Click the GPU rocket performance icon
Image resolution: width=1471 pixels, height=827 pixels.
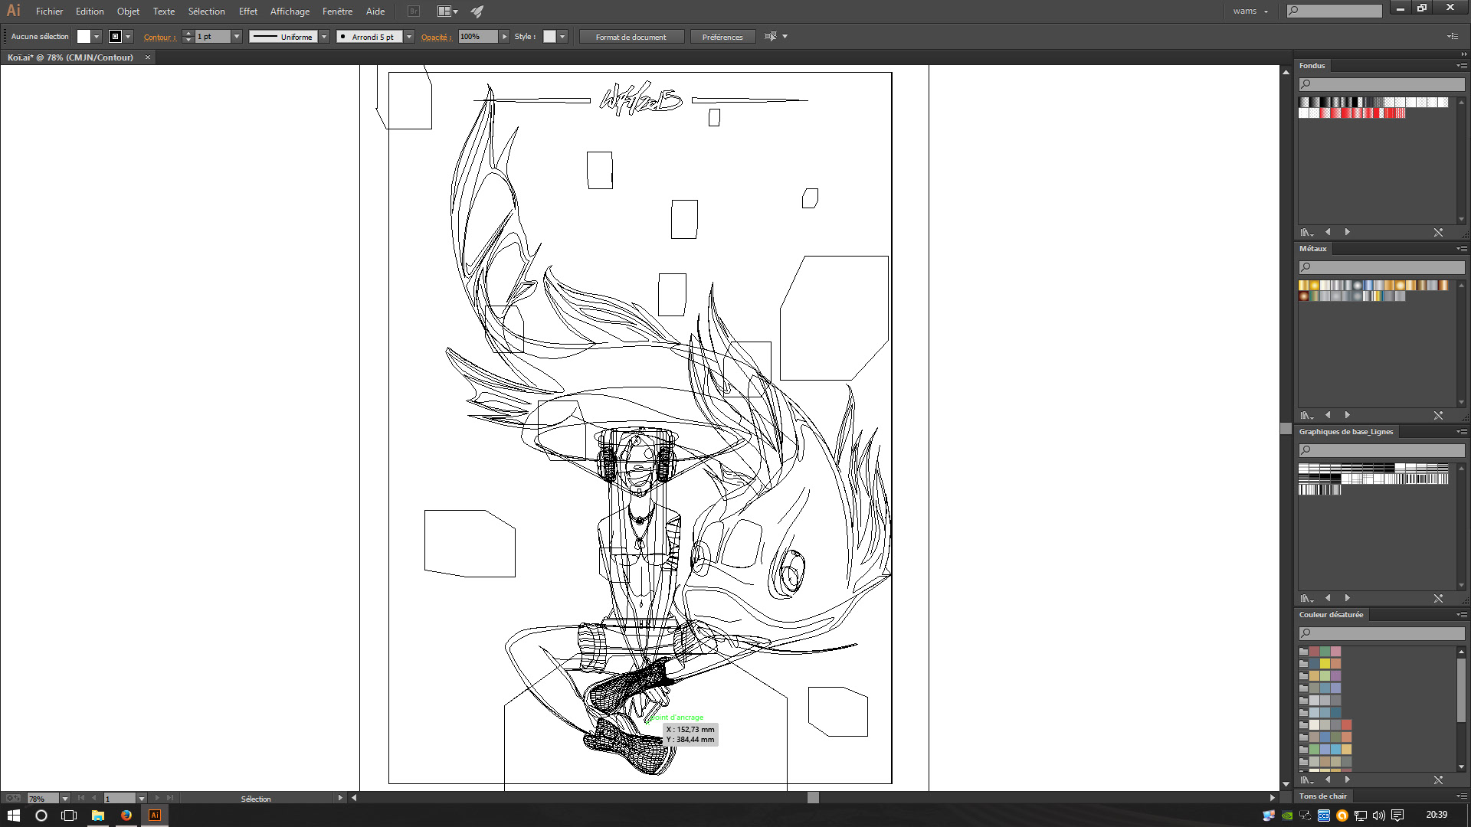click(477, 11)
